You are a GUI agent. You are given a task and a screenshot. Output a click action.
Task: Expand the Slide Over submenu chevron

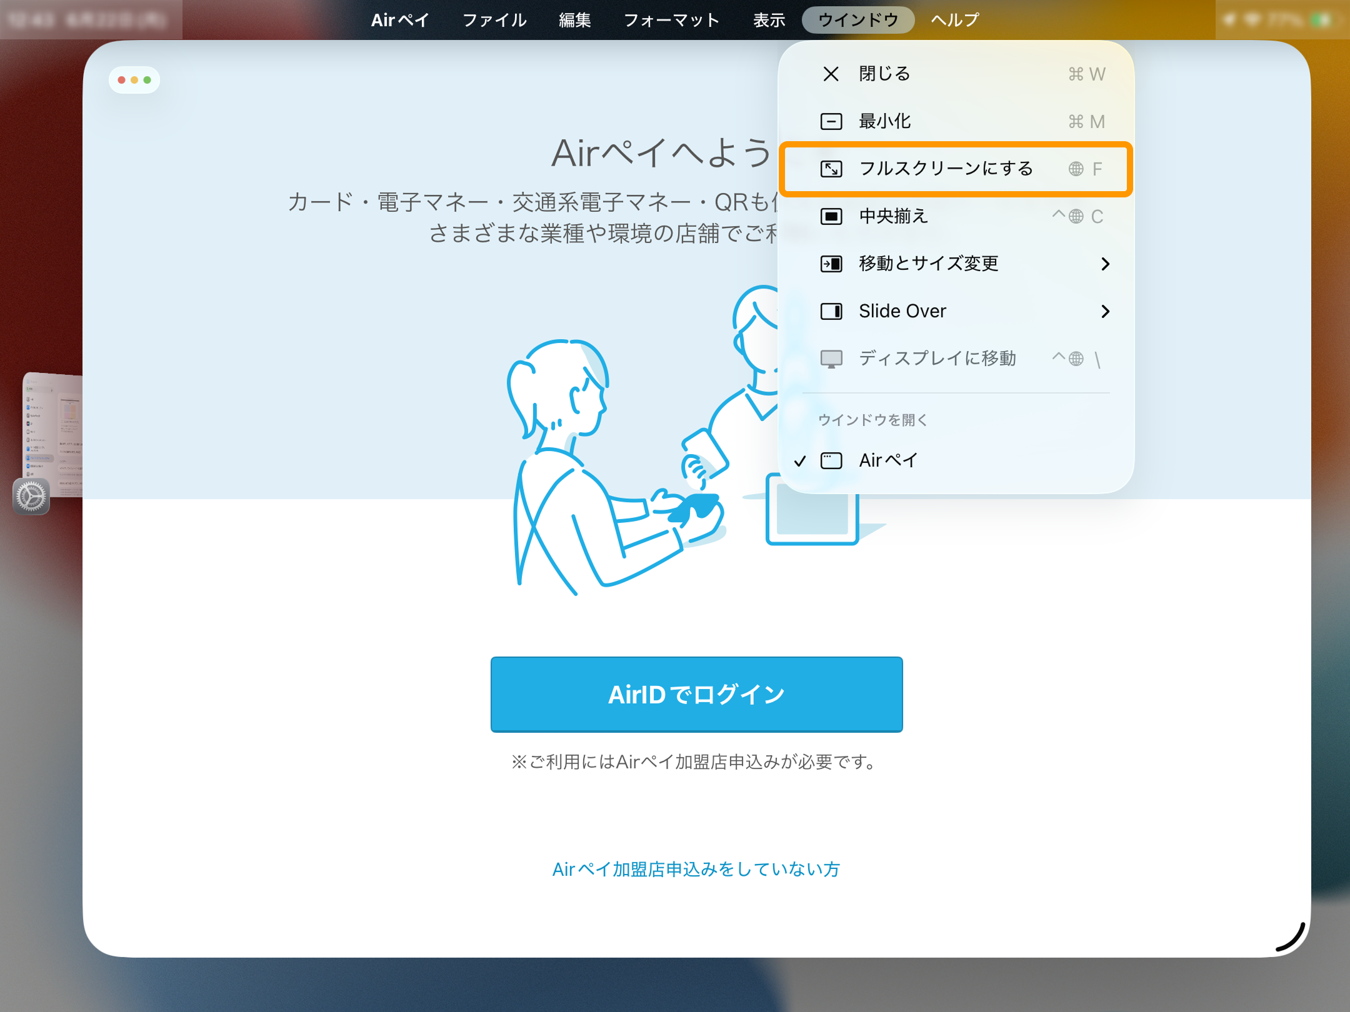tap(1105, 311)
